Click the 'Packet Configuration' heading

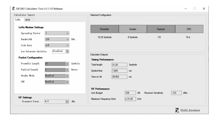(x=30, y=58)
